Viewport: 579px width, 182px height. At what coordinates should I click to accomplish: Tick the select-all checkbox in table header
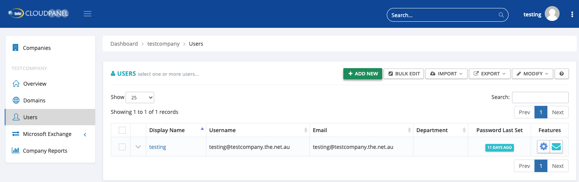(x=122, y=130)
